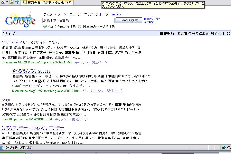The width and height of the screenshot is (244, 154).
Task: Open 関連ページ for diary10.cgiboy.com result
Action: point(80,119)
